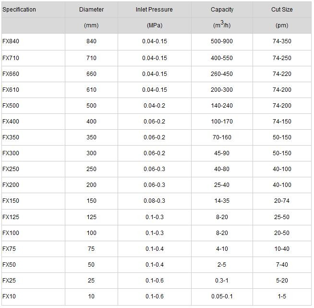Select the FX710 row label
Screen dimensions: 314x308
[11, 58]
